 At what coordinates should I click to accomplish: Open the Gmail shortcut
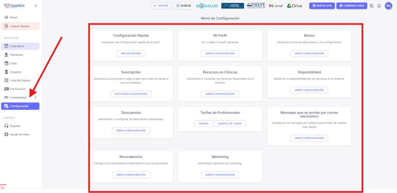tap(276, 6)
